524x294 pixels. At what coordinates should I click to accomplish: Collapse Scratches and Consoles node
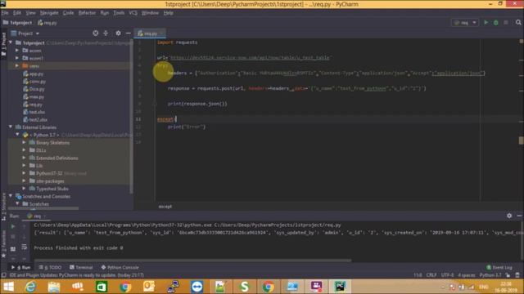point(11,196)
